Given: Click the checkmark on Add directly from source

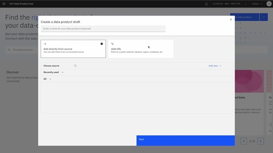Looking at the screenshot, I should 102,44.
